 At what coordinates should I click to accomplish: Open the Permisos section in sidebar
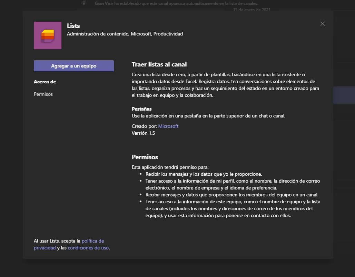(43, 94)
